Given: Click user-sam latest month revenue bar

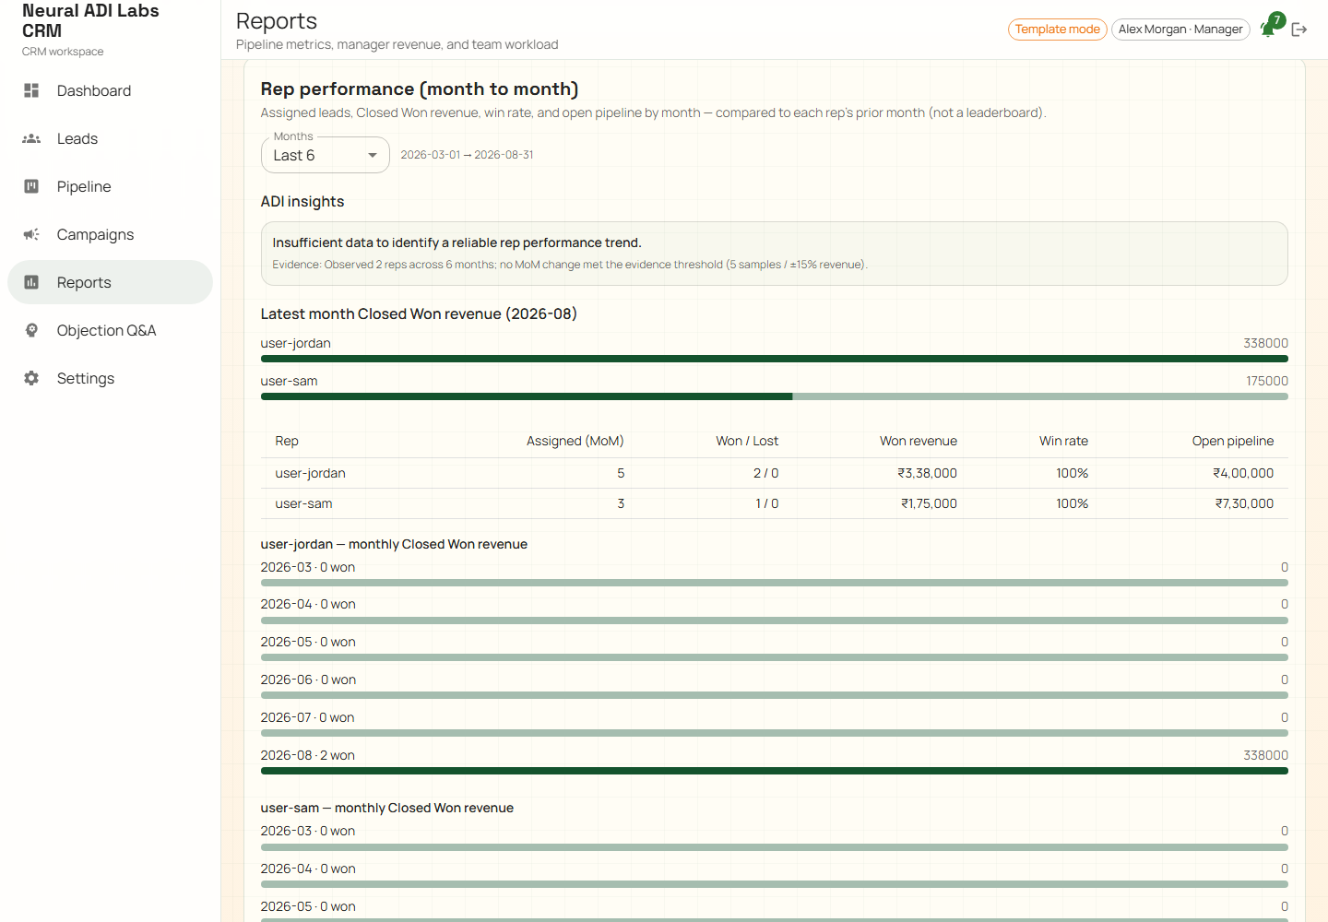Looking at the screenshot, I should point(775,396).
